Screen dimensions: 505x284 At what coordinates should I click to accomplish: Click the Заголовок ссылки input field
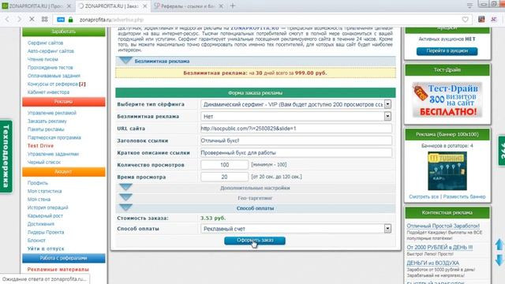pyautogui.click(x=296, y=140)
